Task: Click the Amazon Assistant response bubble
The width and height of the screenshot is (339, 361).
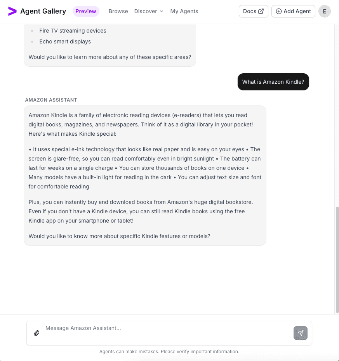Action: pyautogui.click(x=145, y=175)
